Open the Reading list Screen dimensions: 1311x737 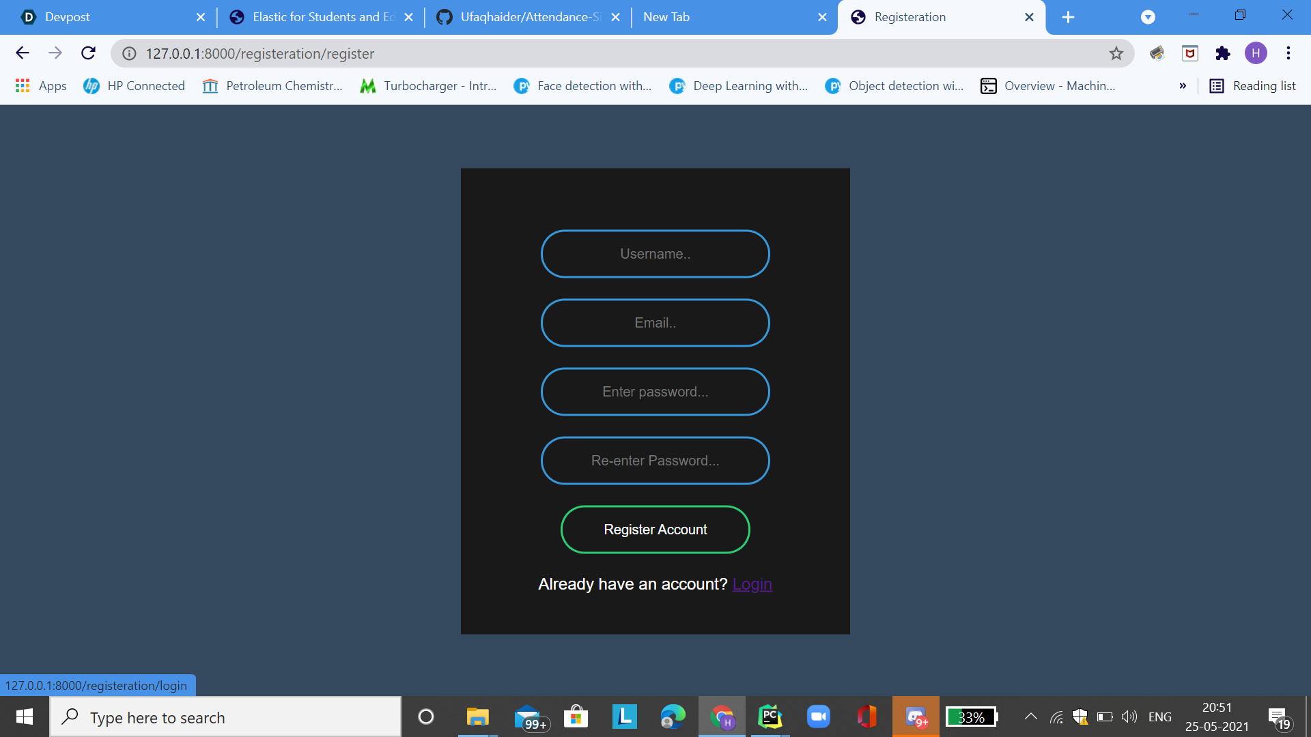click(x=1253, y=86)
